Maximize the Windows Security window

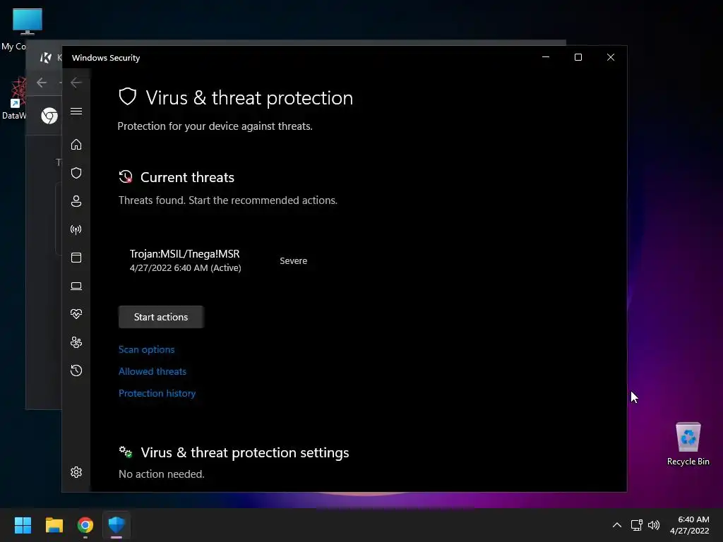click(578, 57)
